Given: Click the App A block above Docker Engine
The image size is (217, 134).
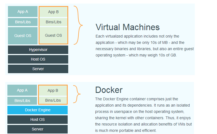Looking at the screenshot, I should [22, 90].
